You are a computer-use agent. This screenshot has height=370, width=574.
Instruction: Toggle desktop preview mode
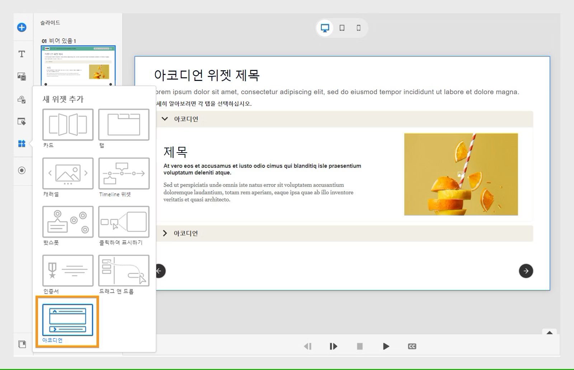click(x=325, y=28)
